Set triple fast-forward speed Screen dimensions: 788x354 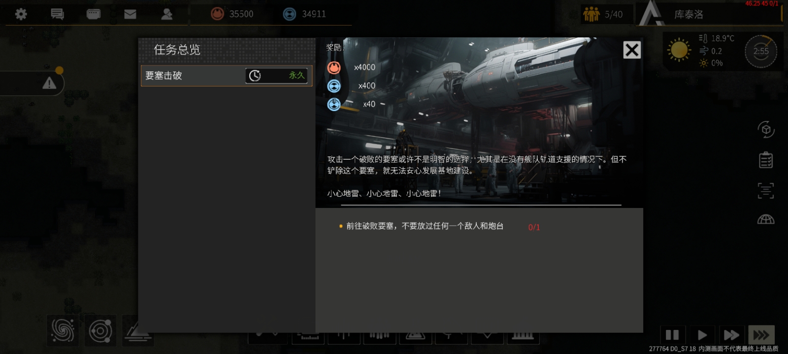[761, 335]
